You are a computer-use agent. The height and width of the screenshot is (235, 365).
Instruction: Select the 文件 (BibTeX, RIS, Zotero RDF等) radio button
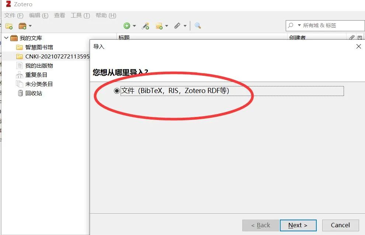pos(117,91)
